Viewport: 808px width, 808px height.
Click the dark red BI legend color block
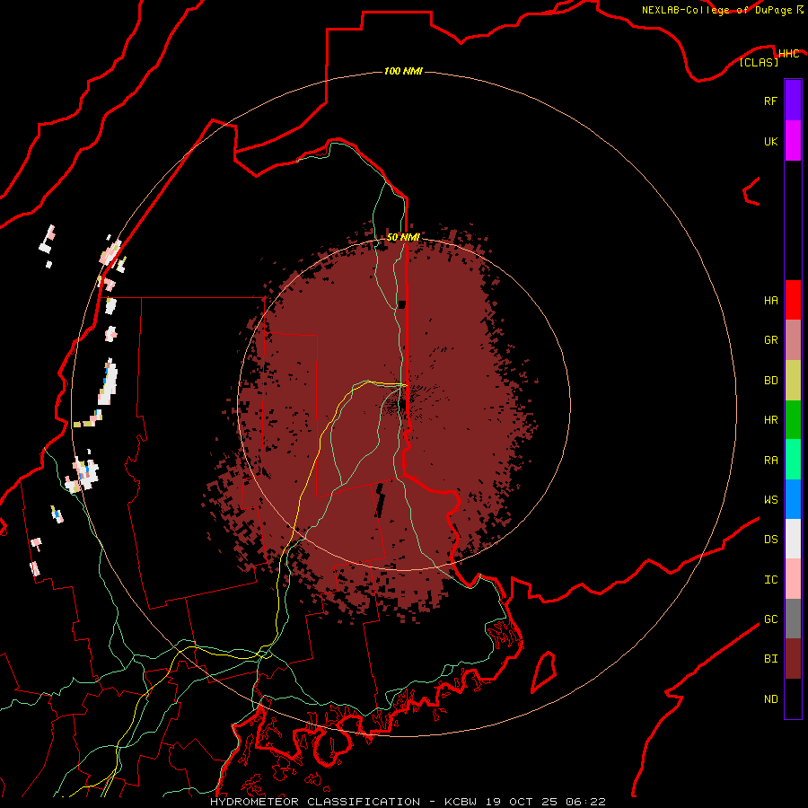(x=793, y=659)
